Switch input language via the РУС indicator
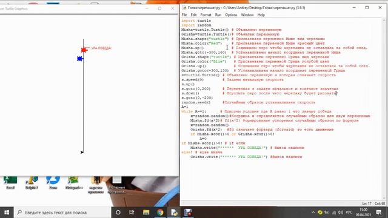 (x=349, y=213)
